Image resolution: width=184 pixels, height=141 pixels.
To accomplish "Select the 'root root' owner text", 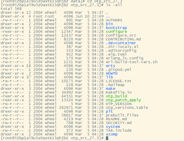I will click(44, 16).
